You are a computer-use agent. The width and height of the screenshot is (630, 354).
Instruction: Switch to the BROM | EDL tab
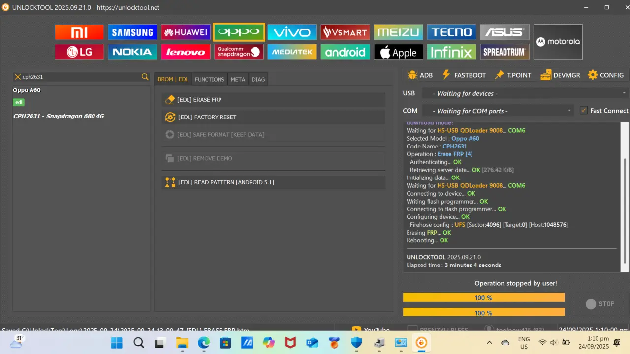[x=173, y=79]
